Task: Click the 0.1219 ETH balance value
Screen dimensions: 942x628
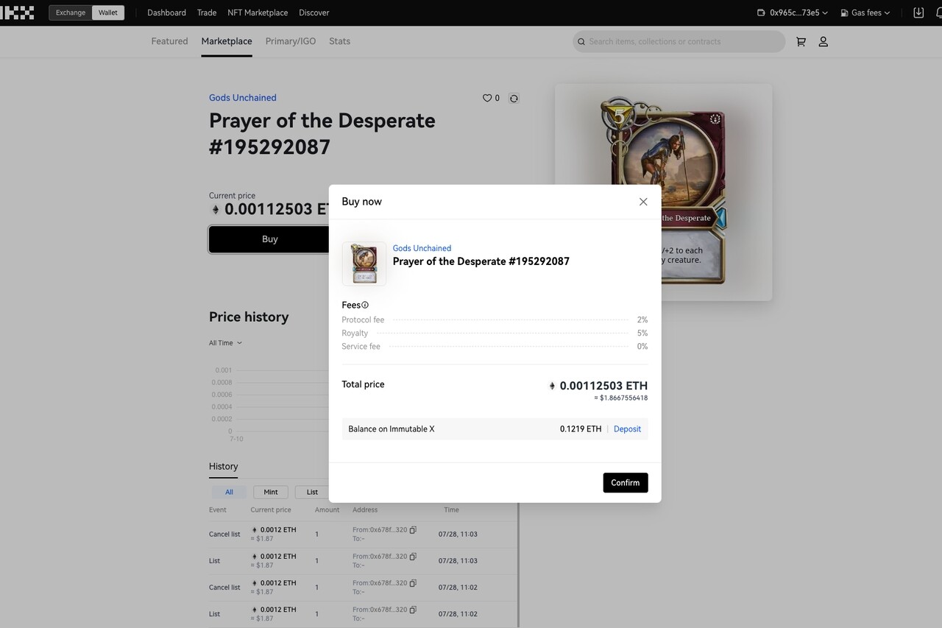Action: 581,429
